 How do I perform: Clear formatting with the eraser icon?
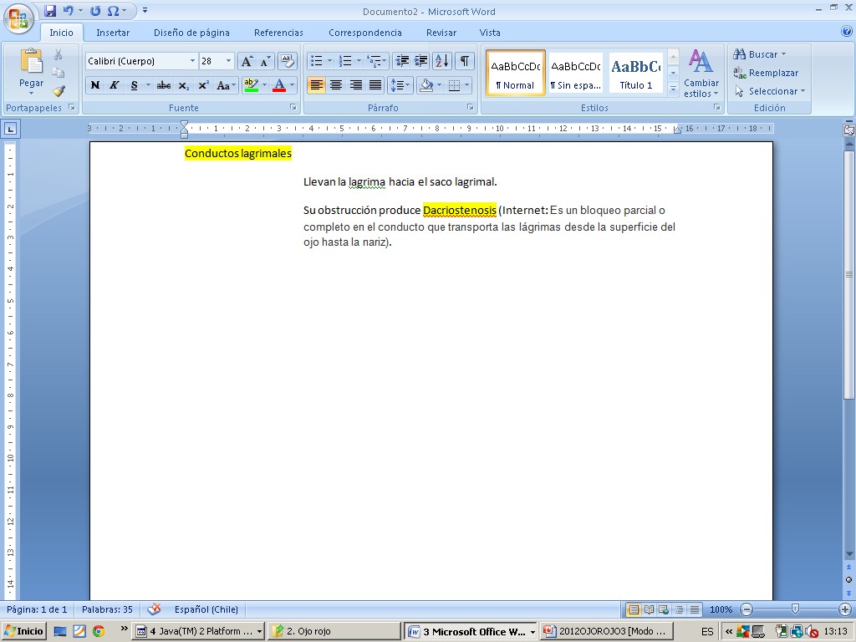[x=287, y=61]
